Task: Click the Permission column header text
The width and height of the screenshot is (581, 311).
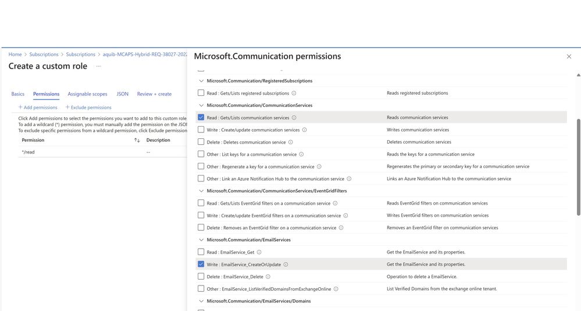Action: 33,140
